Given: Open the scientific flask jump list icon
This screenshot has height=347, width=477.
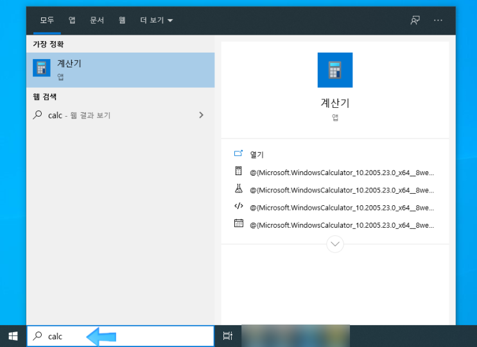Looking at the screenshot, I should tap(239, 189).
